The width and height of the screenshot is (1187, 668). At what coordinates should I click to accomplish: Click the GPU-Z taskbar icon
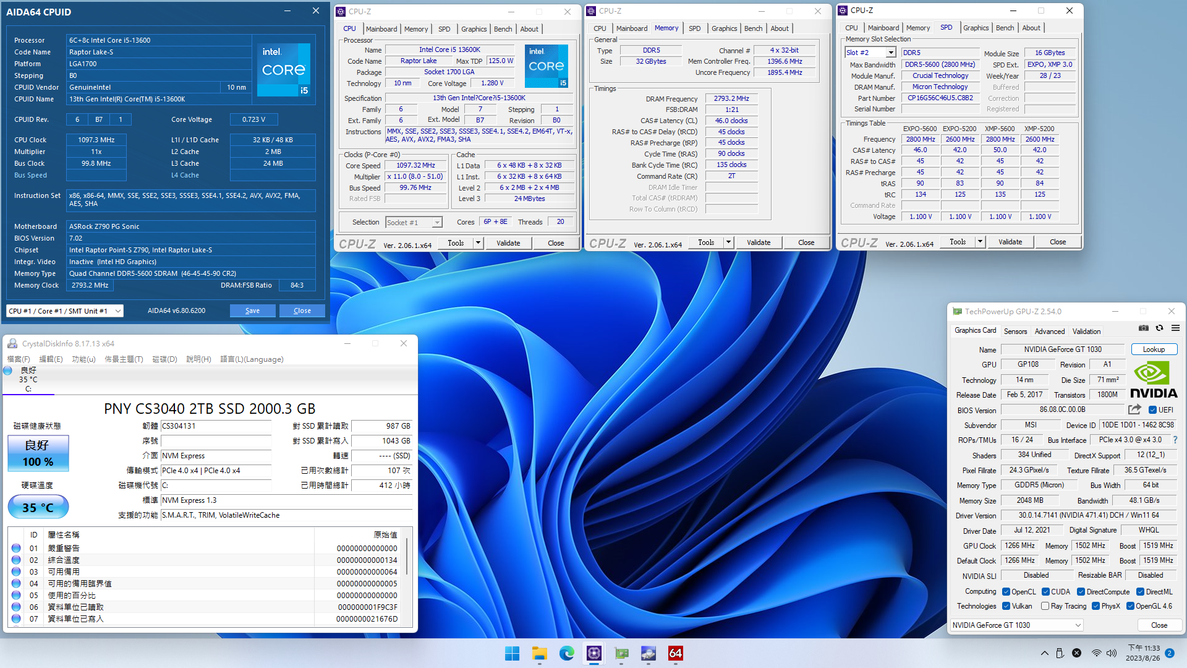point(621,653)
